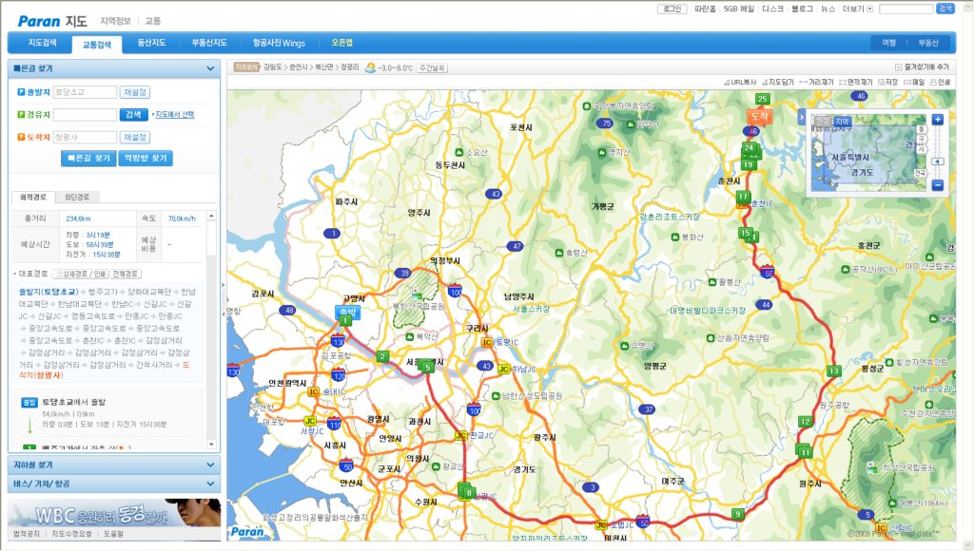
Task: Select the 면적재기 area measuring tool
Action: pos(856,83)
